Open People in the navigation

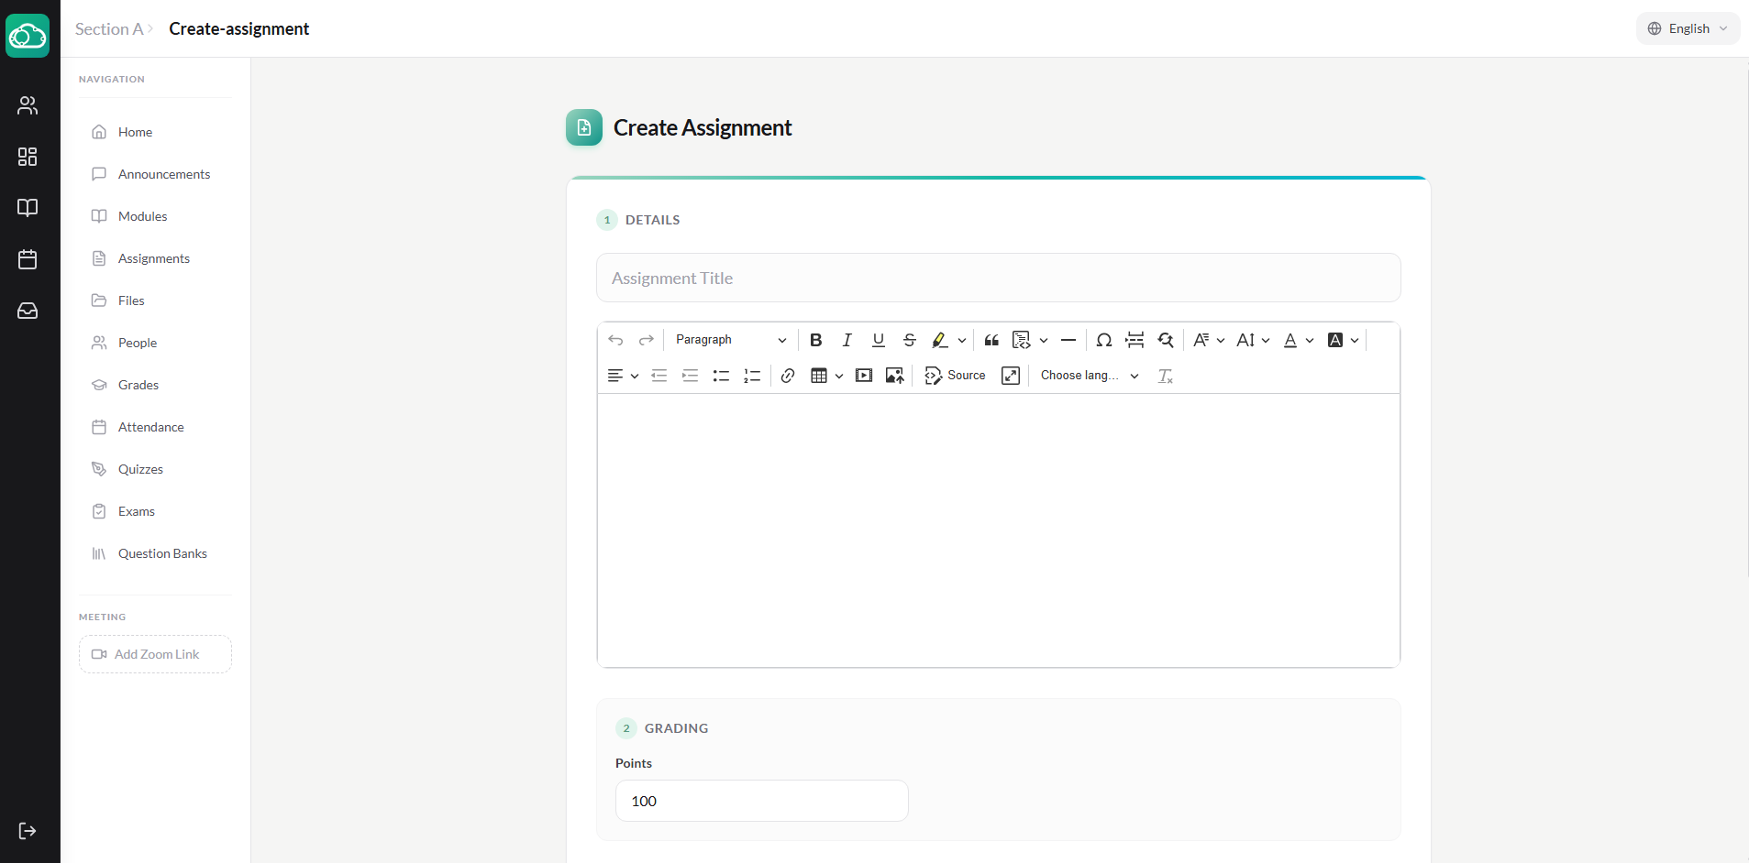(x=155, y=343)
